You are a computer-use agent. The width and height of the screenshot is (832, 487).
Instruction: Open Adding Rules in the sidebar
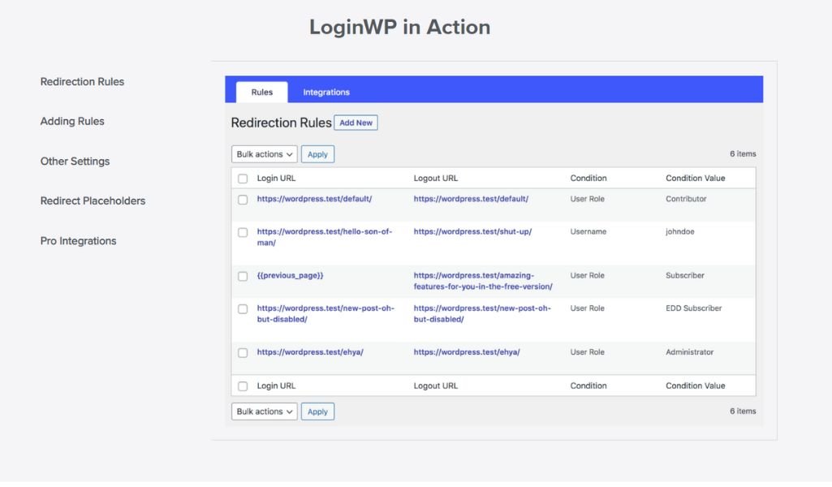72,122
